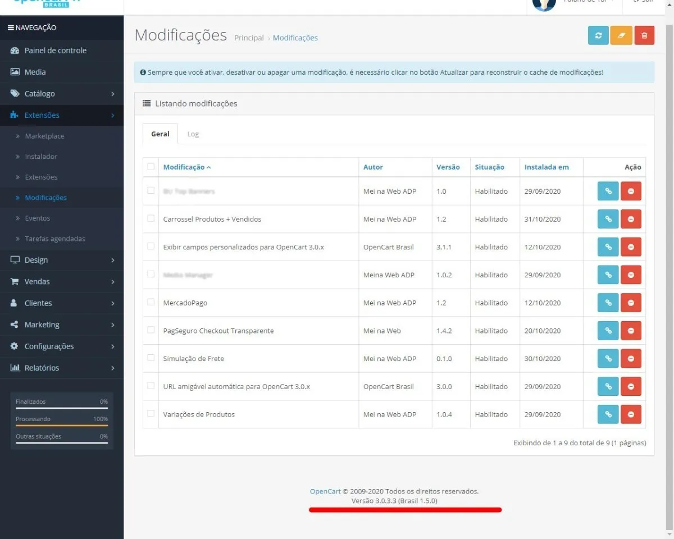Expand the Relatórios menu chevron
Viewport: 674px width, 539px height.
coord(113,368)
